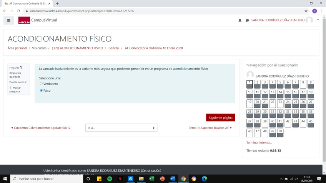The image size is (326, 183).
Task: Jump to question 44 in navigation
Action: click(x=303, y=123)
